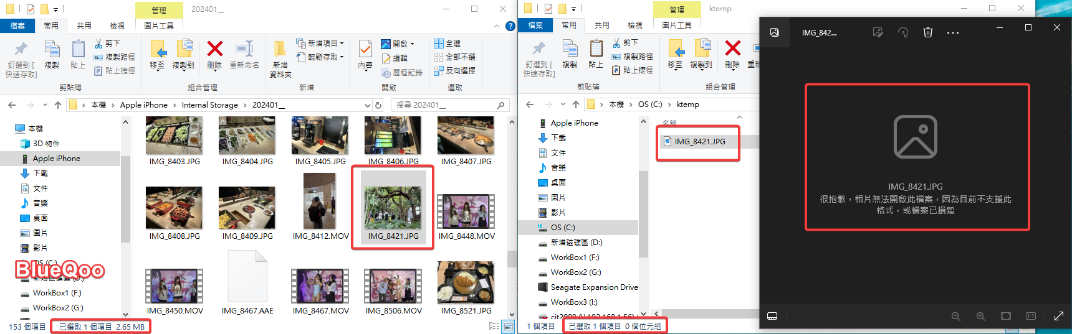This screenshot has width=1072, height=334.
Task: Click Internal Storage in the breadcrumb path
Action: click(209, 105)
